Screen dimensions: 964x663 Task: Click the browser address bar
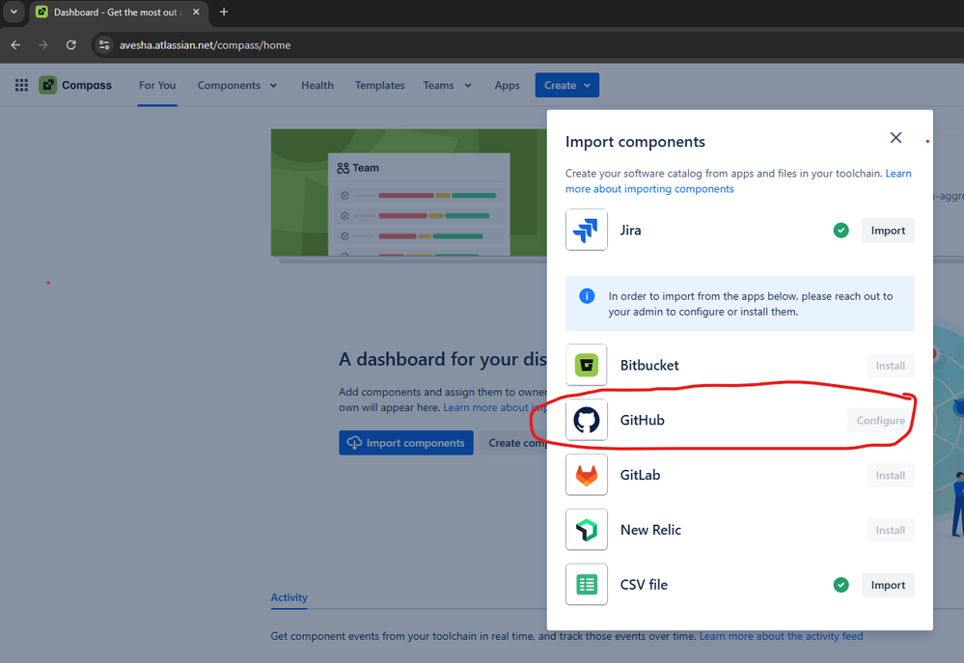click(x=193, y=44)
